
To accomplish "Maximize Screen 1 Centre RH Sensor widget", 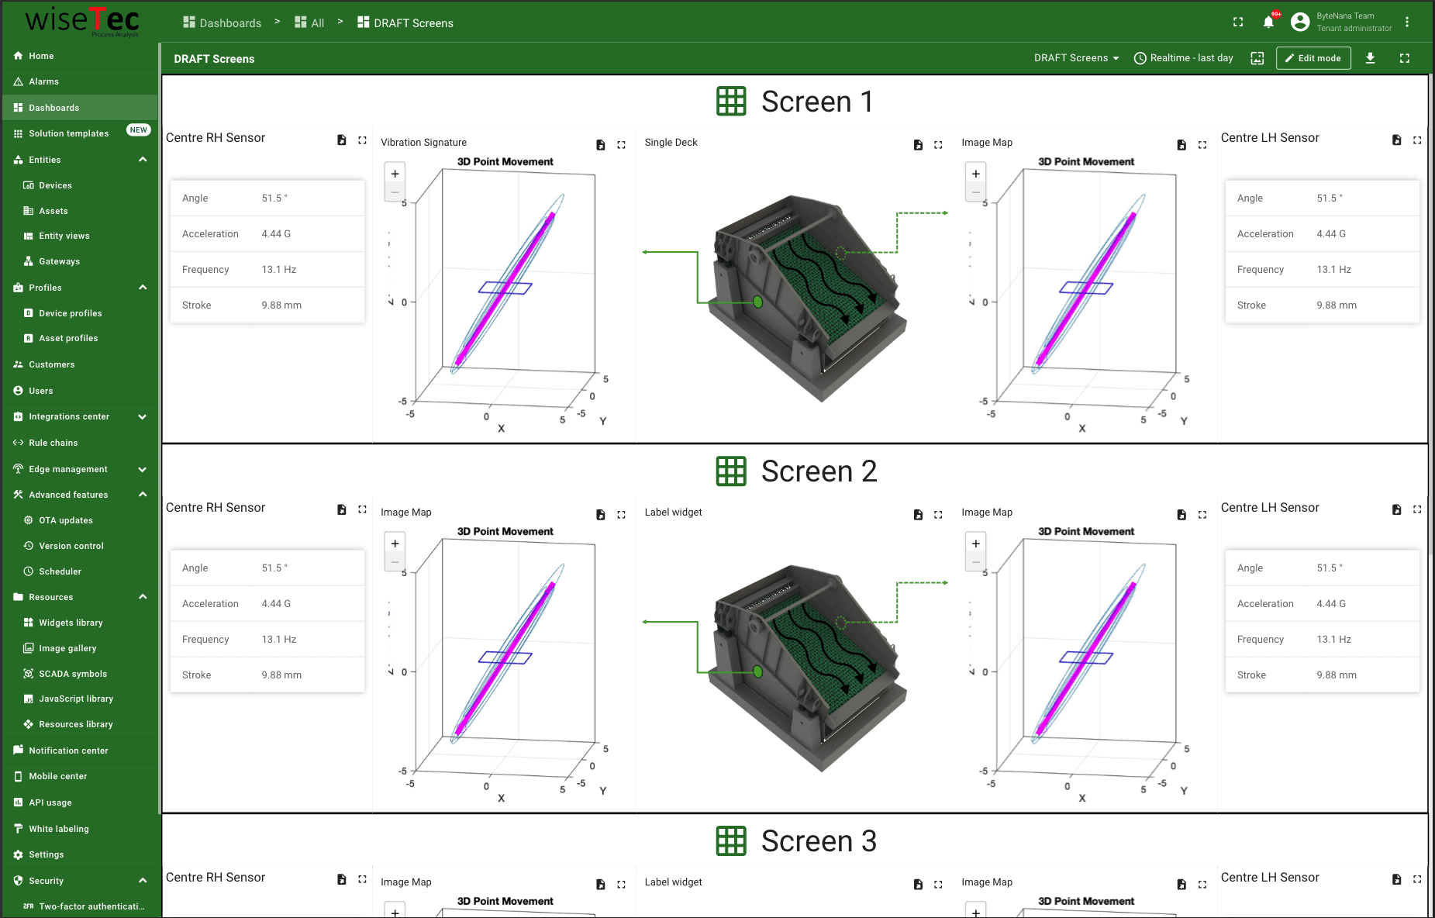I will point(362,140).
